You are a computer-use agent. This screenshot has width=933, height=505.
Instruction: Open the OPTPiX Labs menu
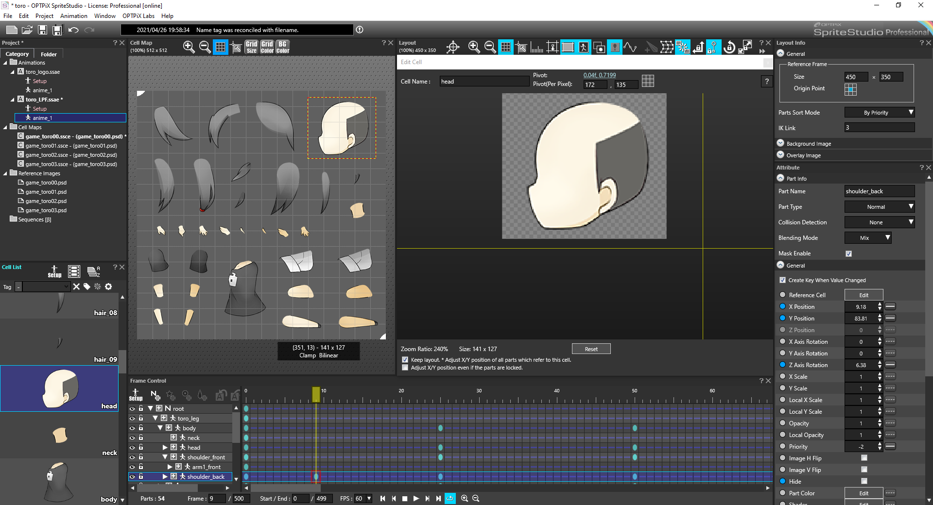(x=138, y=16)
